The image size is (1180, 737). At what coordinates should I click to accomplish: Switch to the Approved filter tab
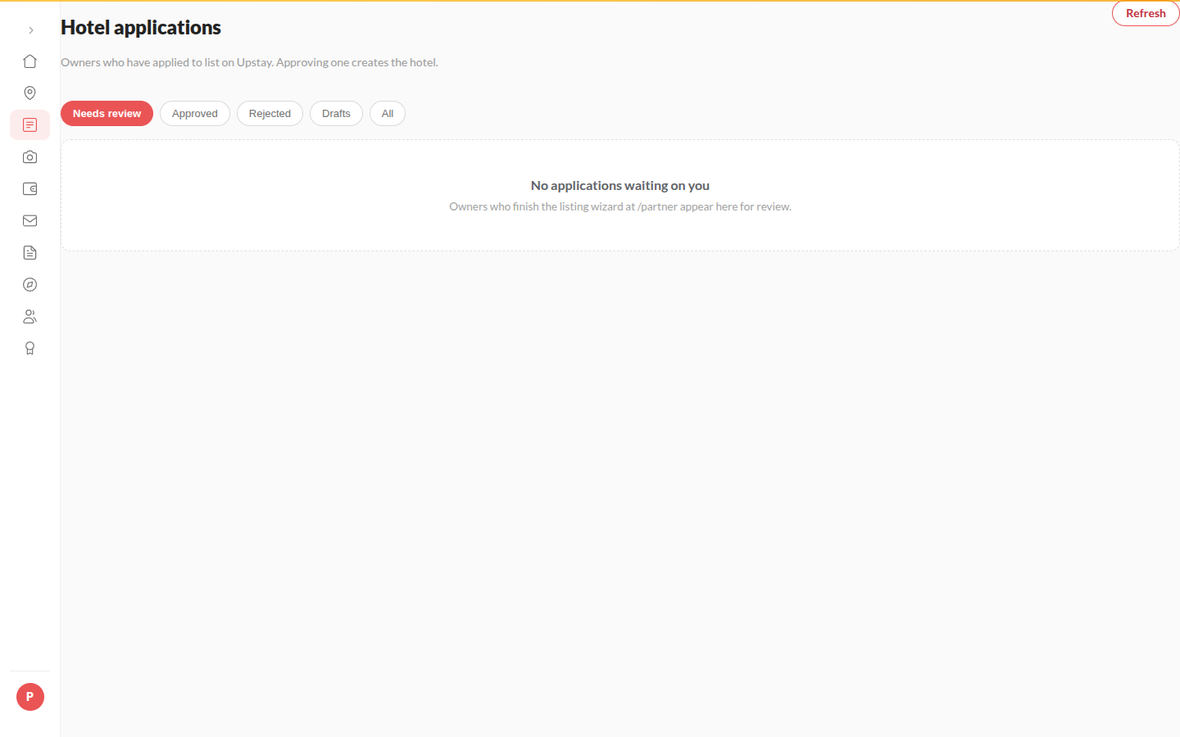coord(195,114)
